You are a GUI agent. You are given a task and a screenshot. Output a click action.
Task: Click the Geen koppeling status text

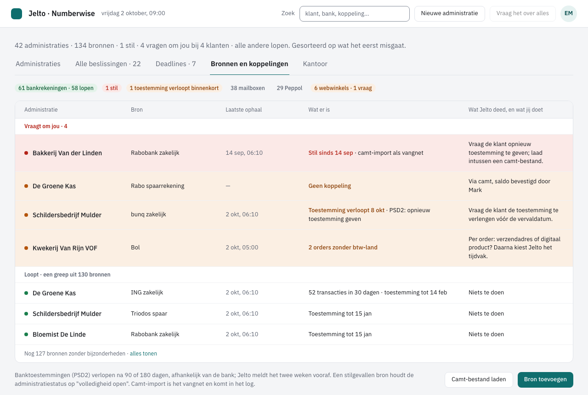pos(330,186)
